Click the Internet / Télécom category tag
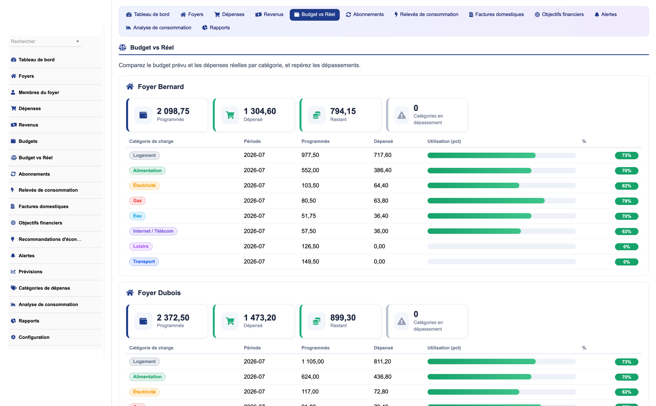656x406 pixels. pyautogui.click(x=153, y=231)
